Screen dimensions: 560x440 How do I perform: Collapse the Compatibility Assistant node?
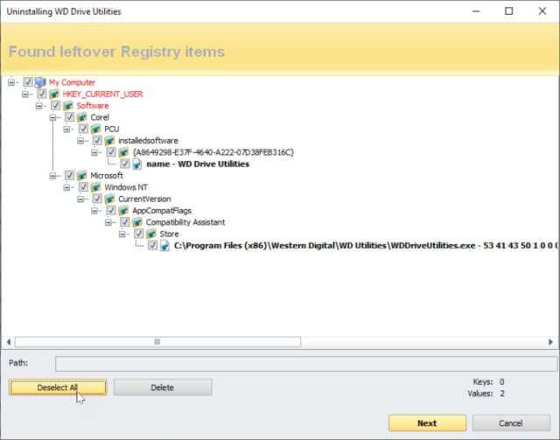(108, 222)
